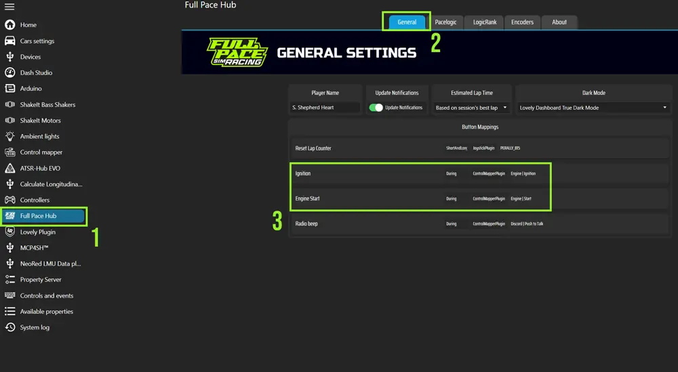This screenshot has height=372, width=678.
Task: Open ShakeIt Bass Shakers icon
Action: pyautogui.click(x=10, y=104)
